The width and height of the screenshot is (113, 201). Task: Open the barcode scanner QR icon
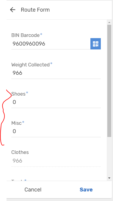tap(95, 44)
